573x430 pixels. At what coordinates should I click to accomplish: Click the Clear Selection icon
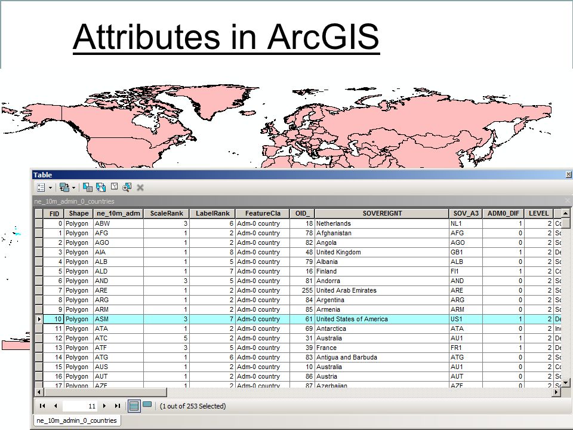click(114, 187)
